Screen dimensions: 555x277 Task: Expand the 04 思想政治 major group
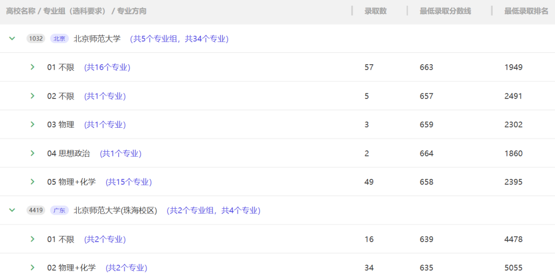point(32,153)
